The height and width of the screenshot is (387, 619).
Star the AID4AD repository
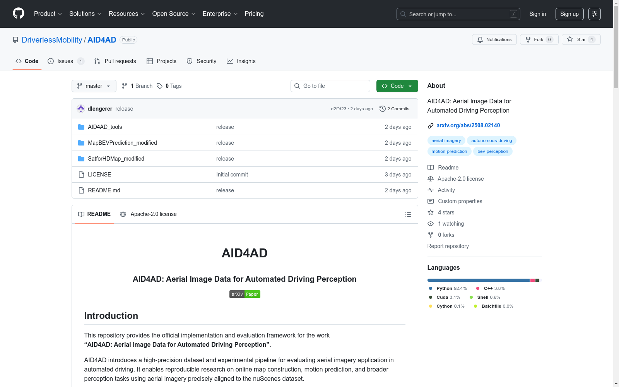pyautogui.click(x=581, y=39)
